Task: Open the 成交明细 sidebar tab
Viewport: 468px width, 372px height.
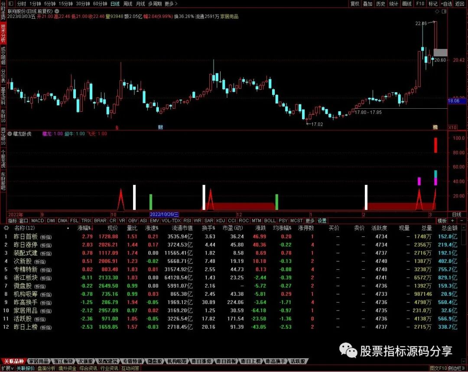Action: point(3,55)
